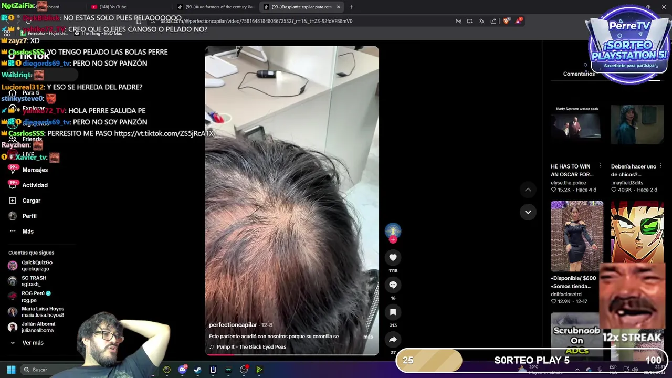Image resolution: width=672 pixels, height=378 pixels.
Task: Switch to the Comentarios tab
Action: point(579,73)
